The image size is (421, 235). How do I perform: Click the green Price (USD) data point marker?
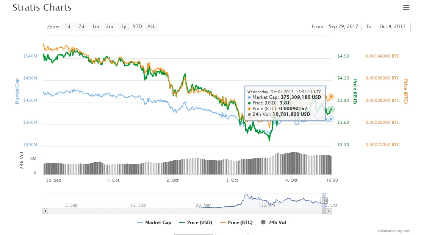331,109
